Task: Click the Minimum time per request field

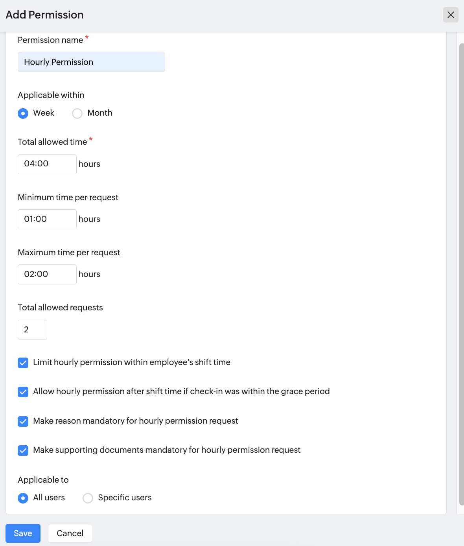Action: coord(47,219)
